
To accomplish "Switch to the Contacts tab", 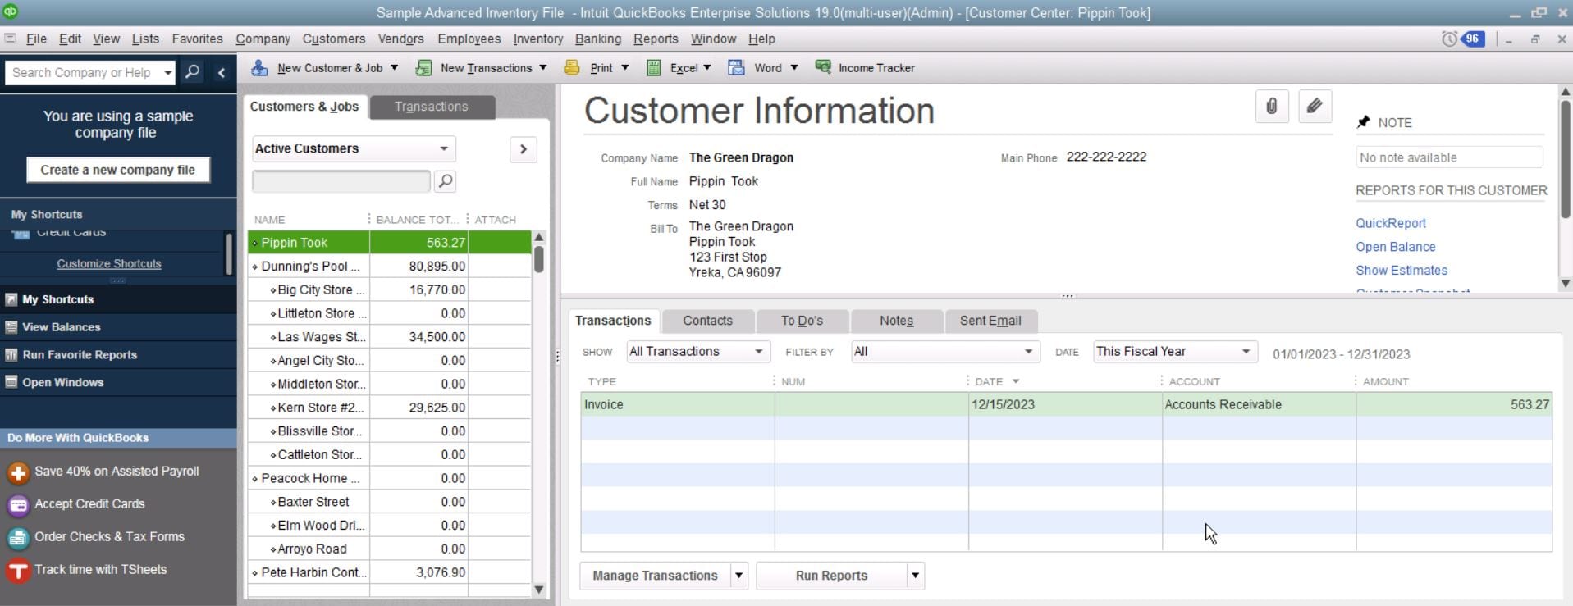I will pyautogui.click(x=707, y=321).
